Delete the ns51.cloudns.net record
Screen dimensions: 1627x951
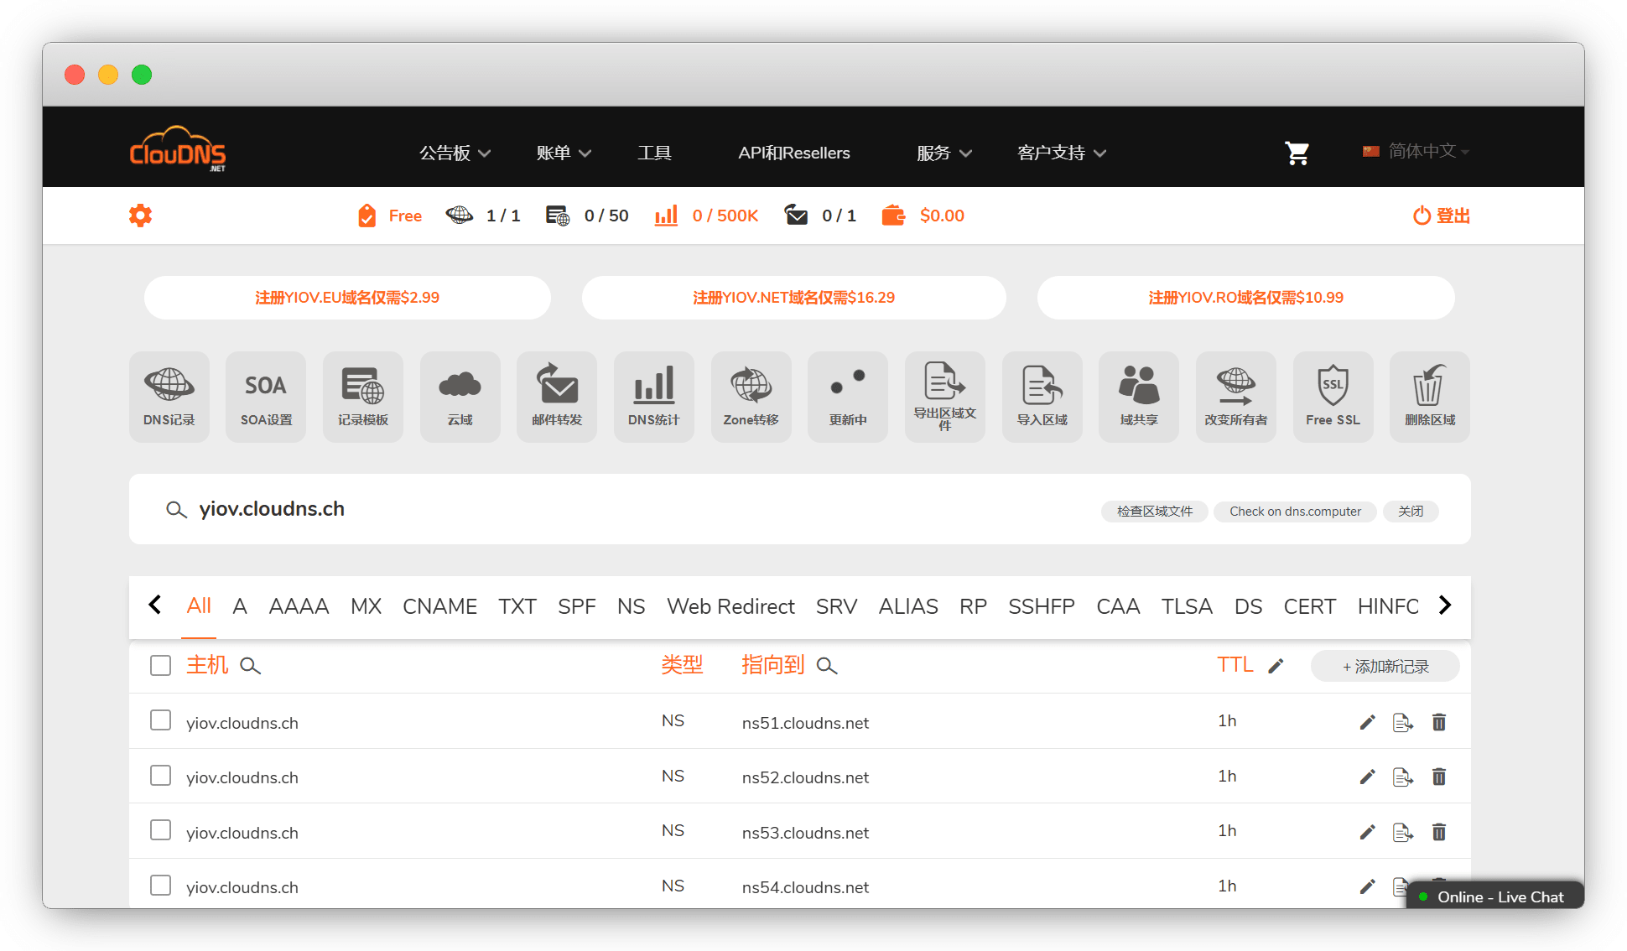1438,722
